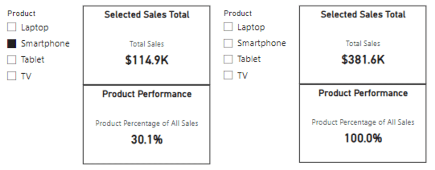
Task: Click Product Performance title above 30.1%
Action: [147, 94]
